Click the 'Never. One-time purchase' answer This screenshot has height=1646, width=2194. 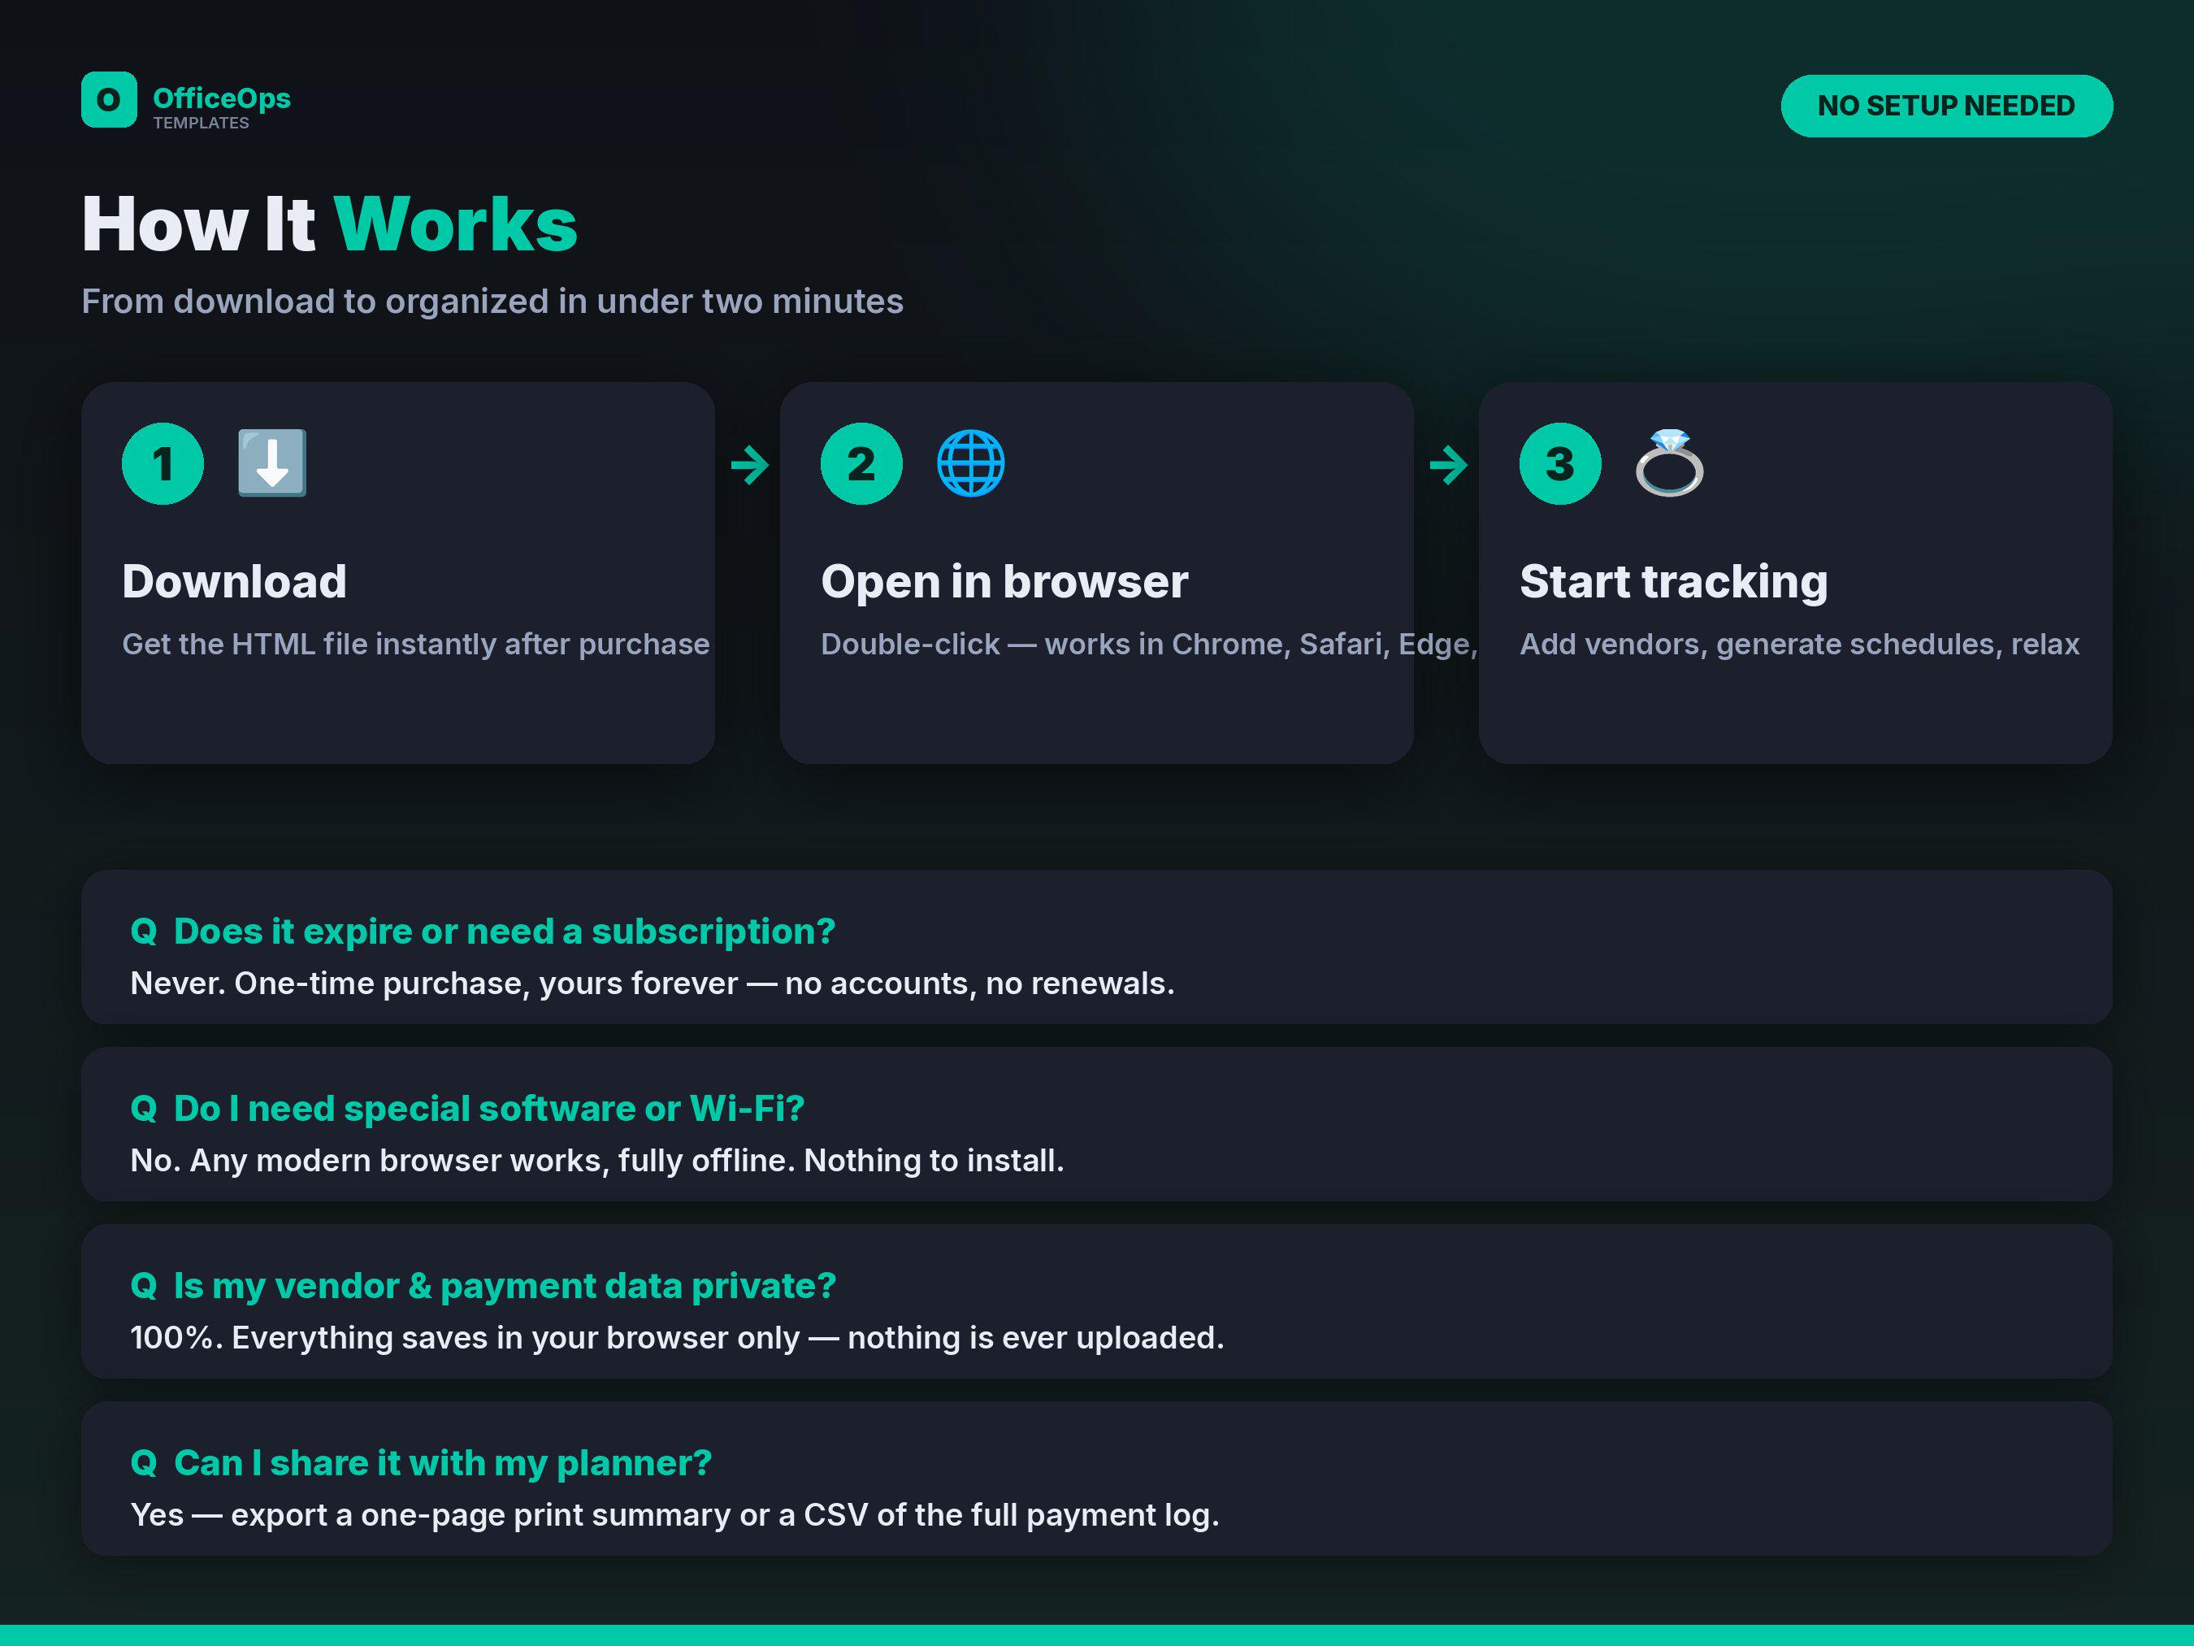(x=653, y=984)
